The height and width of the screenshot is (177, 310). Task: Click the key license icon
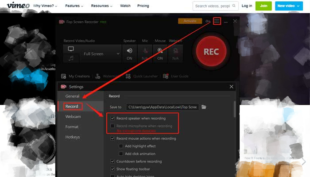(208, 21)
